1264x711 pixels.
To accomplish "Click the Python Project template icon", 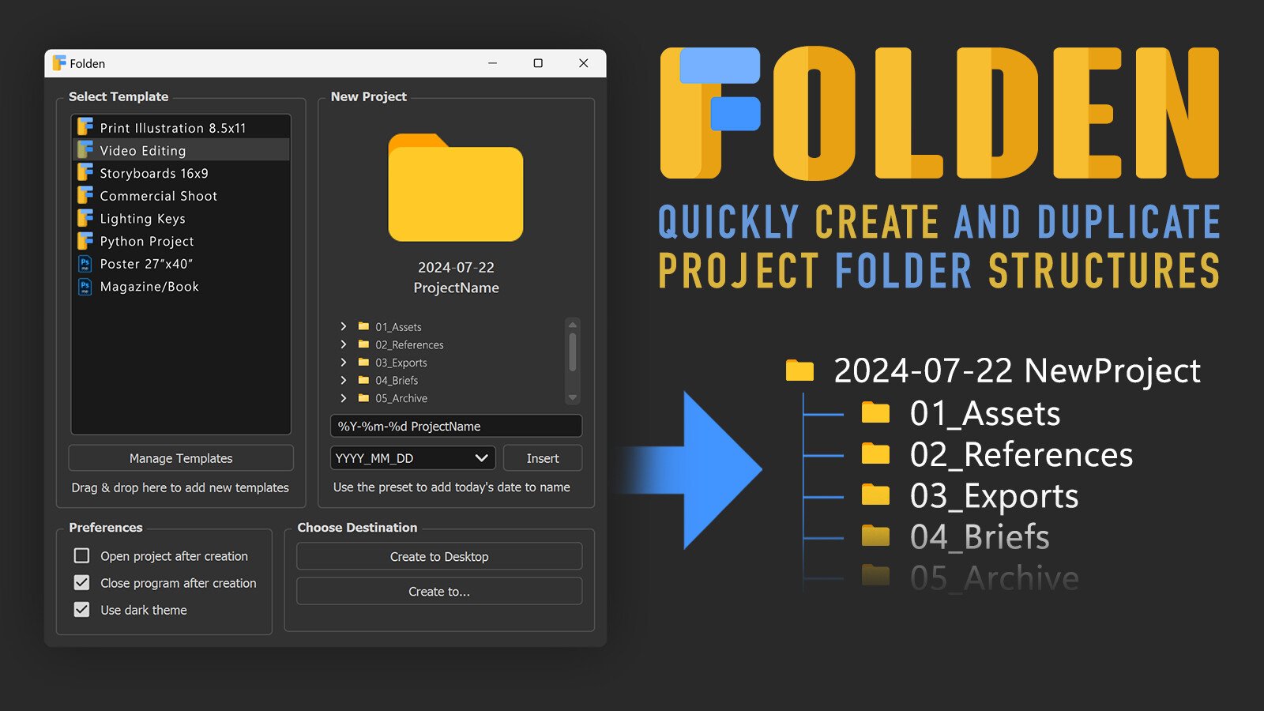I will pyautogui.click(x=85, y=241).
